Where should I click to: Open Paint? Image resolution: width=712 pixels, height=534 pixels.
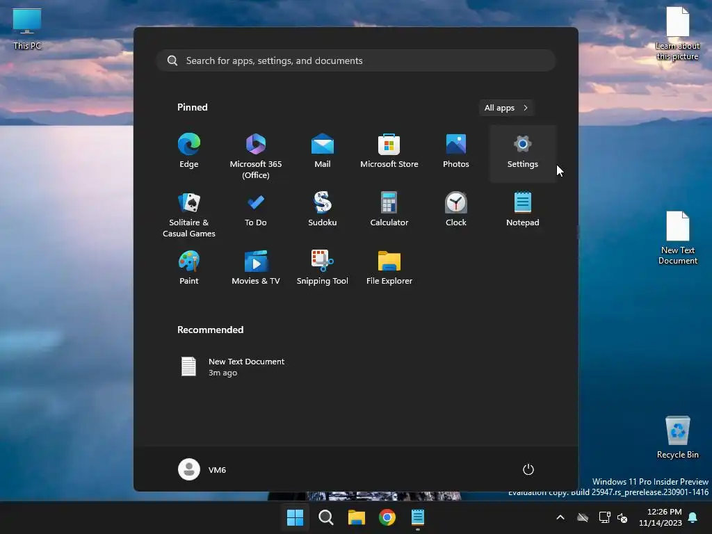tap(189, 268)
